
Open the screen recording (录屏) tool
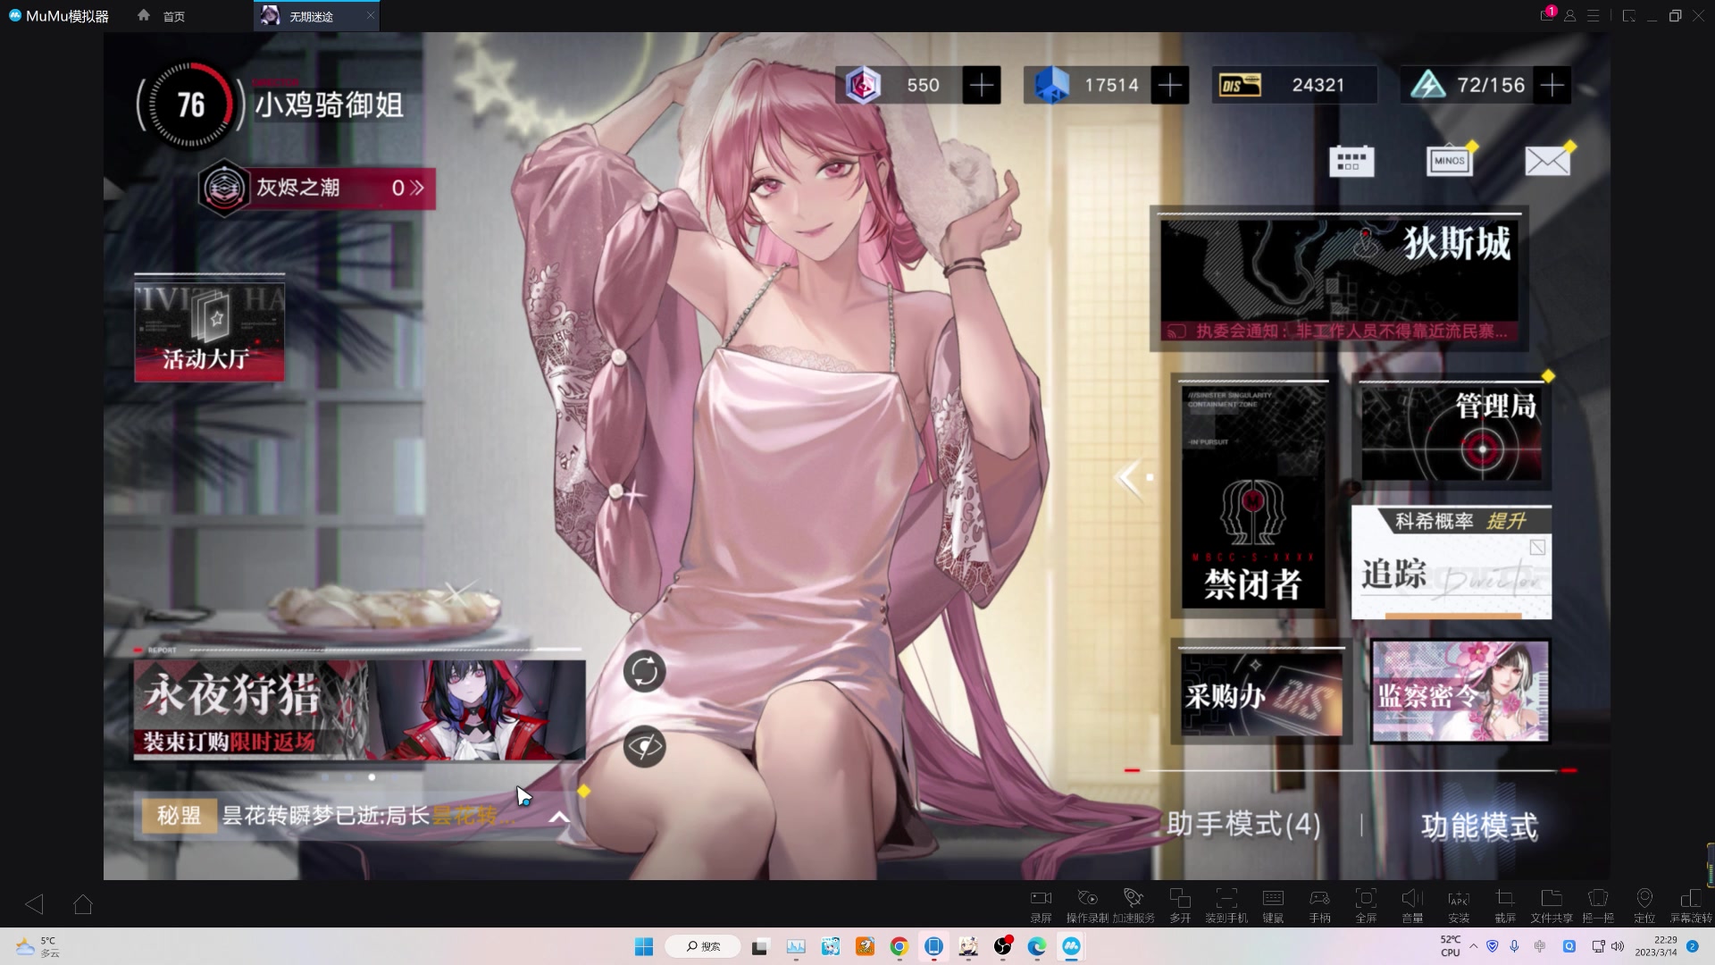[x=1041, y=904]
